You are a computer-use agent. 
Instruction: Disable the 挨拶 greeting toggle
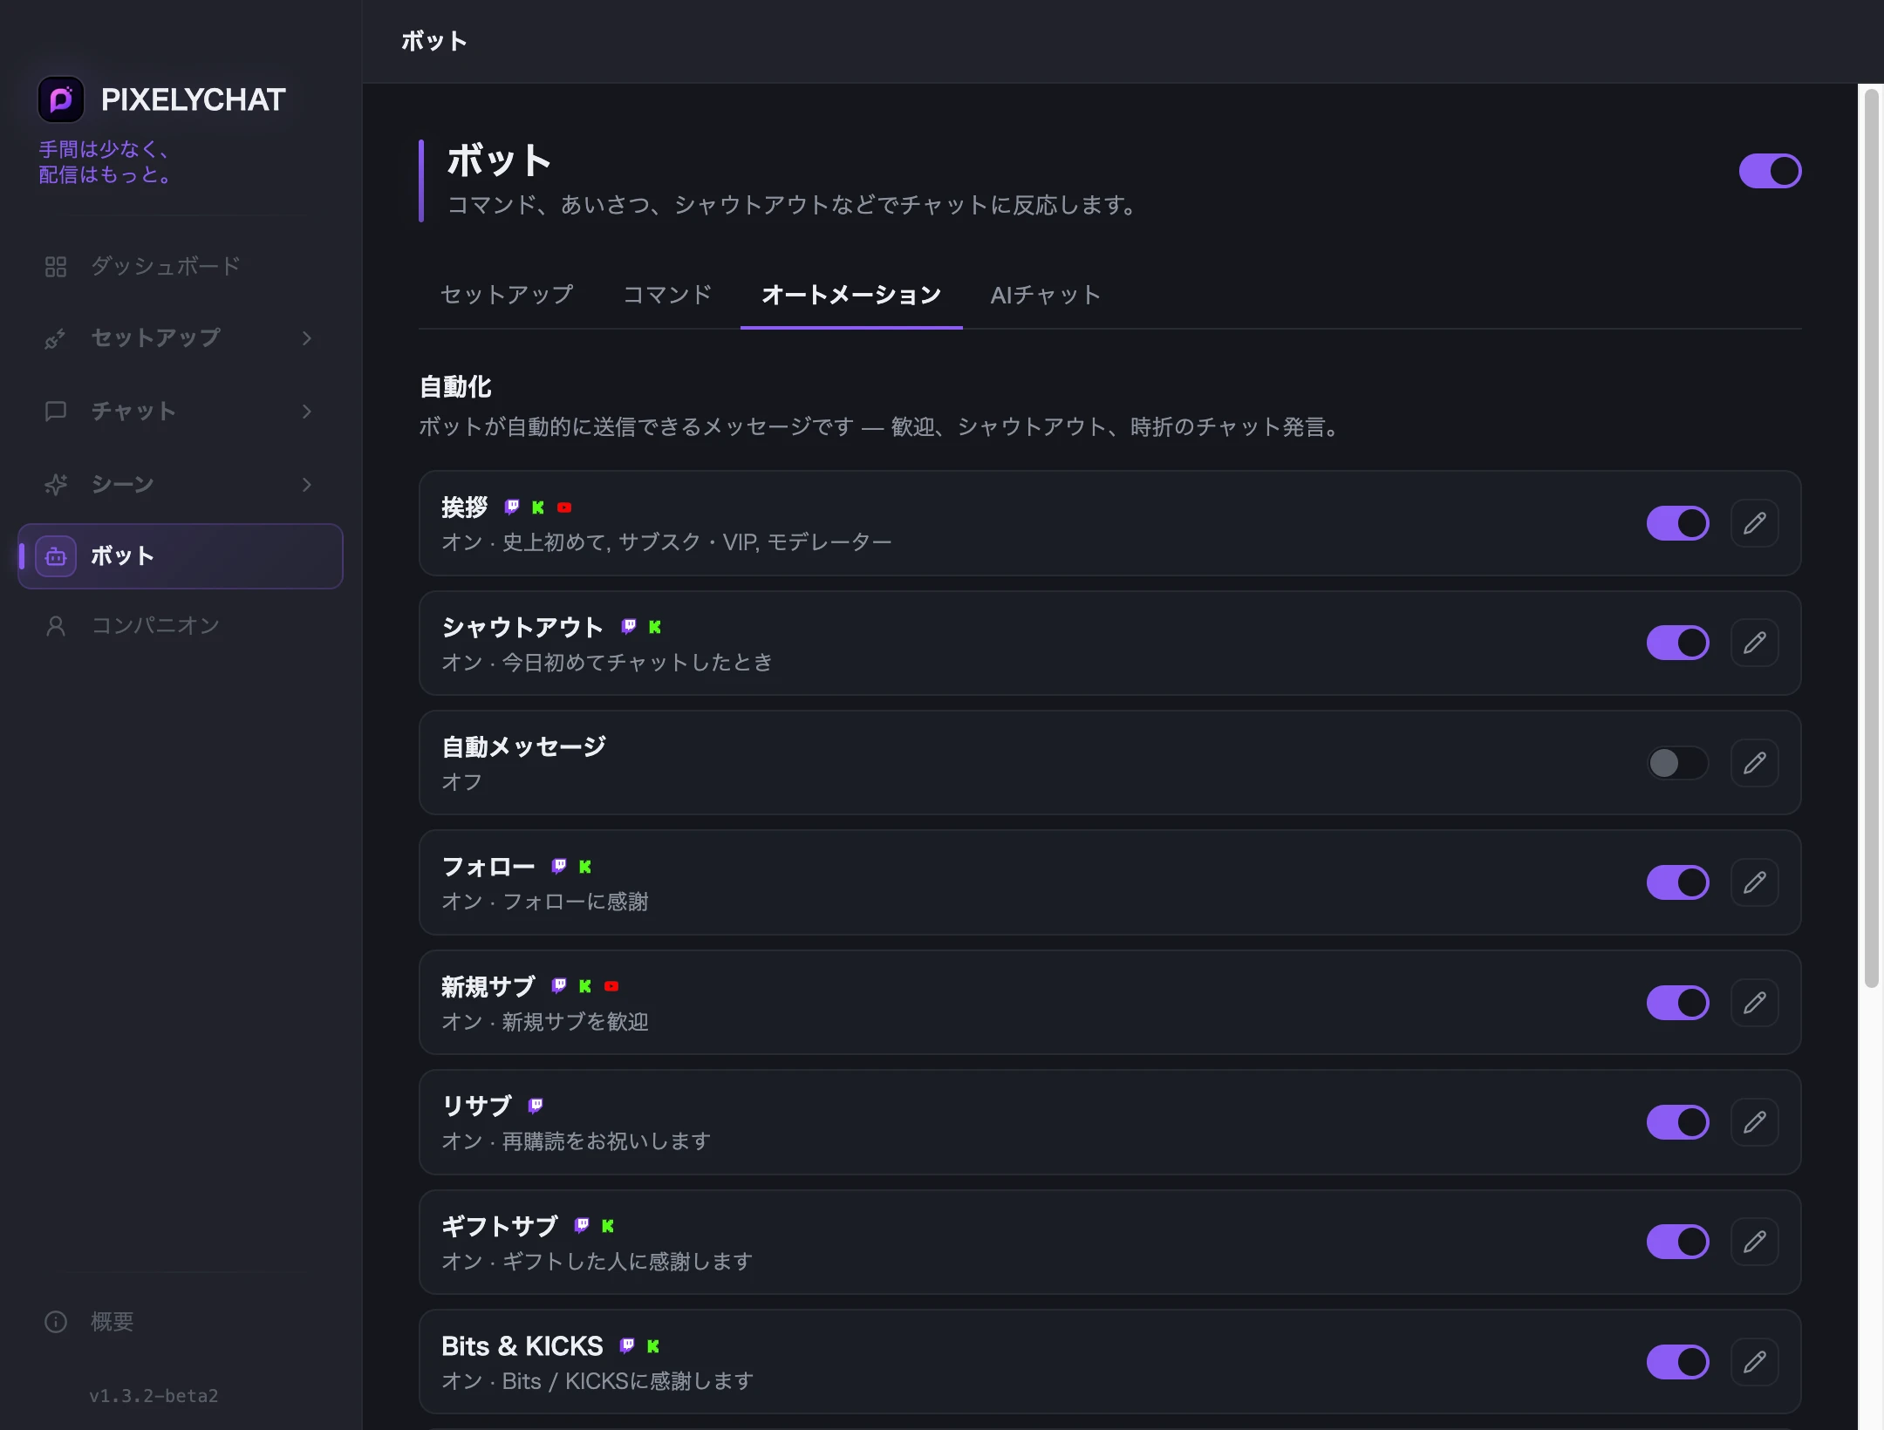pyautogui.click(x=1677, y=523)
